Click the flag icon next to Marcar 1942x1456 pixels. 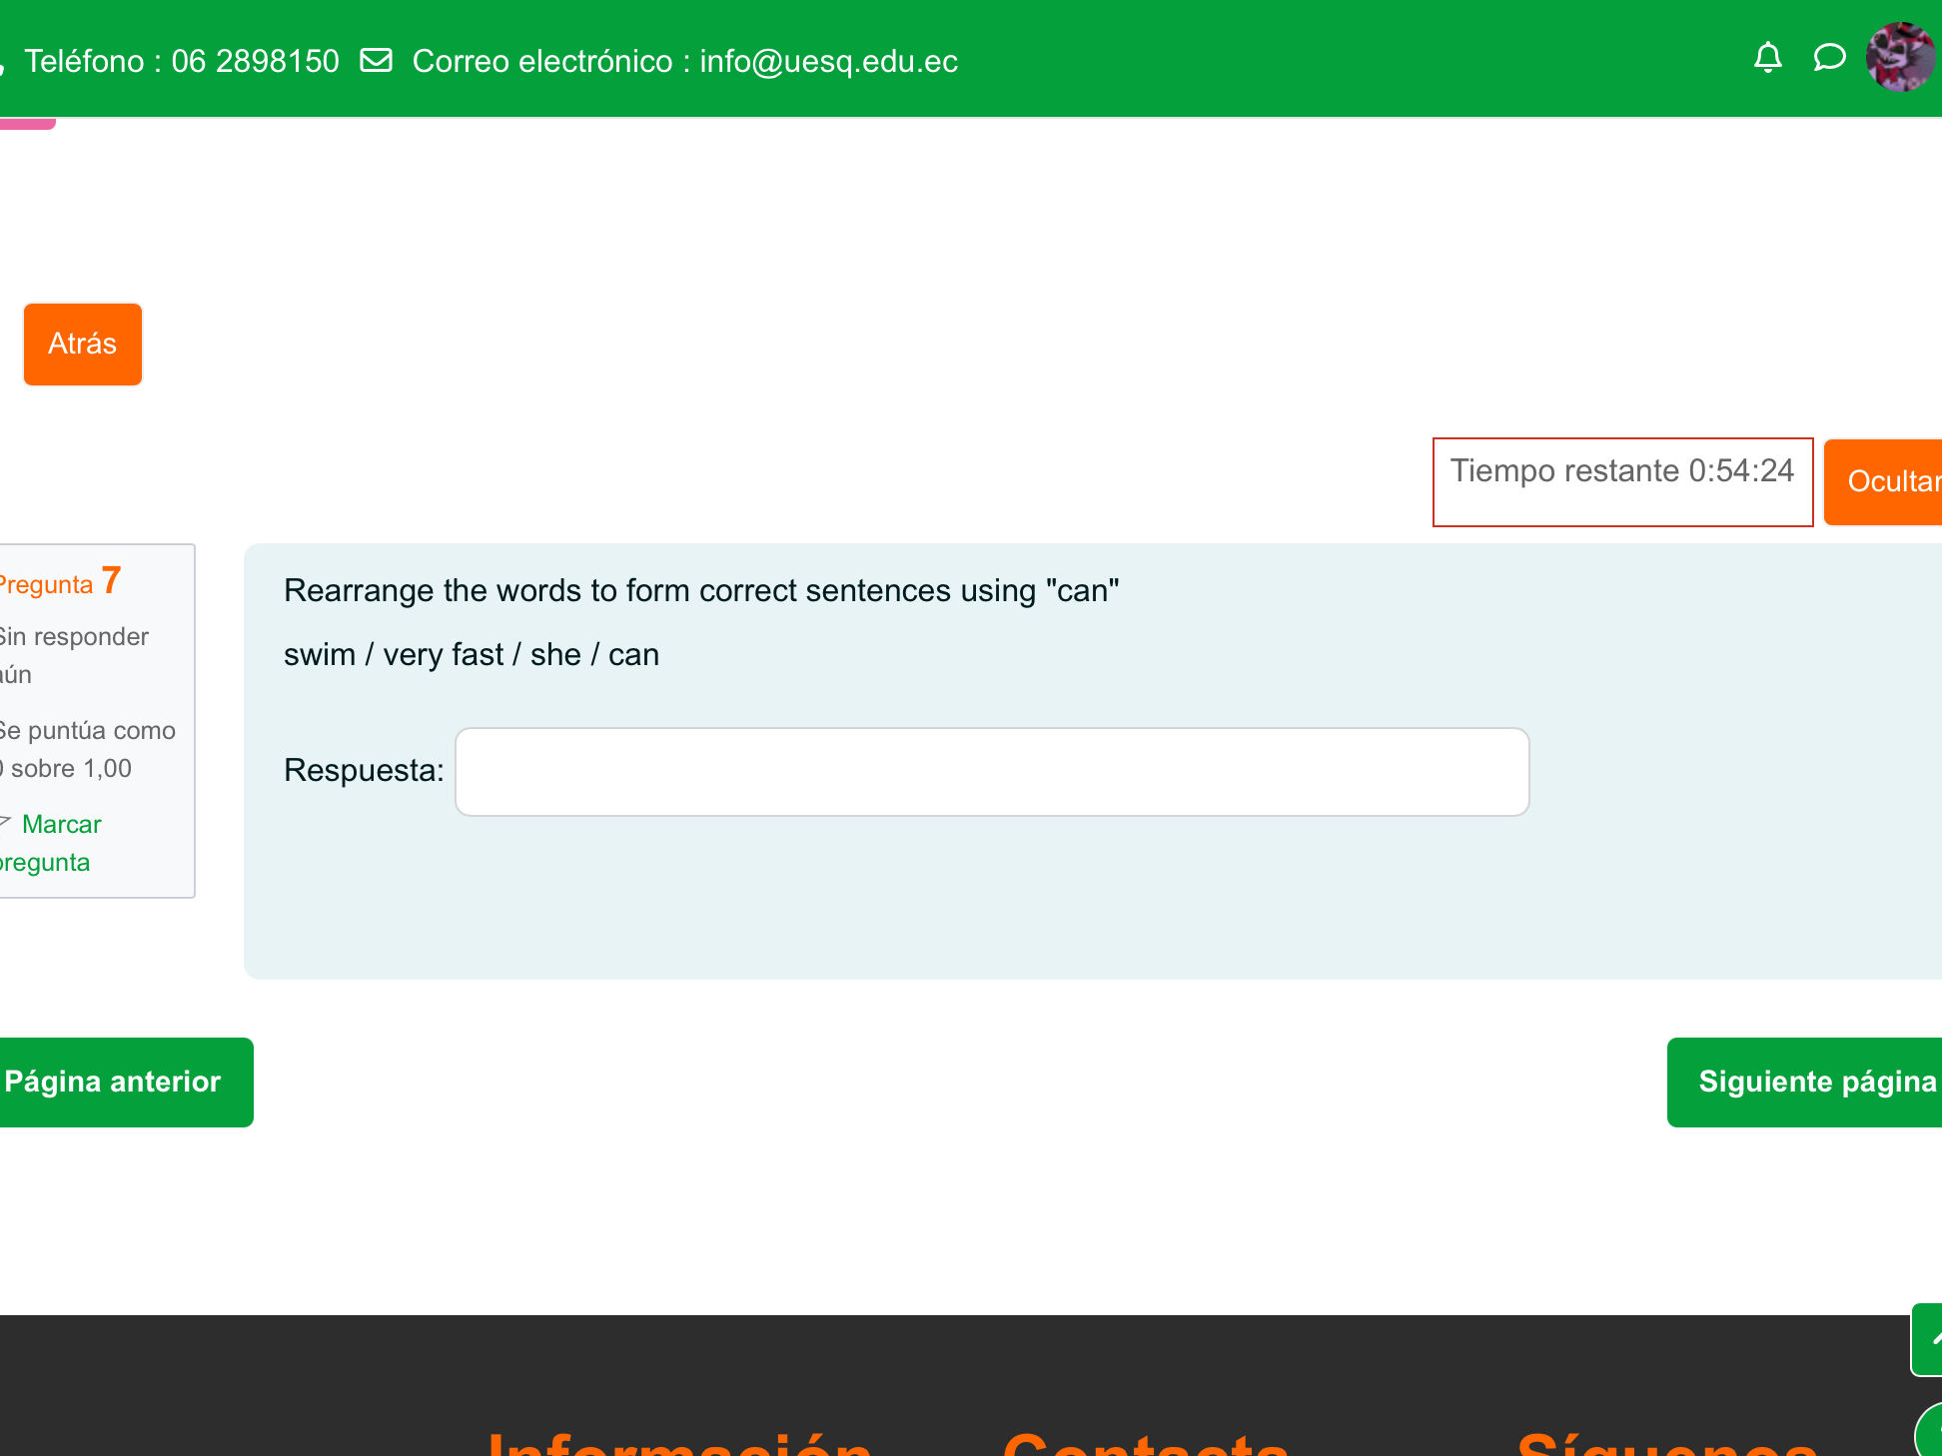click(6, 822)
